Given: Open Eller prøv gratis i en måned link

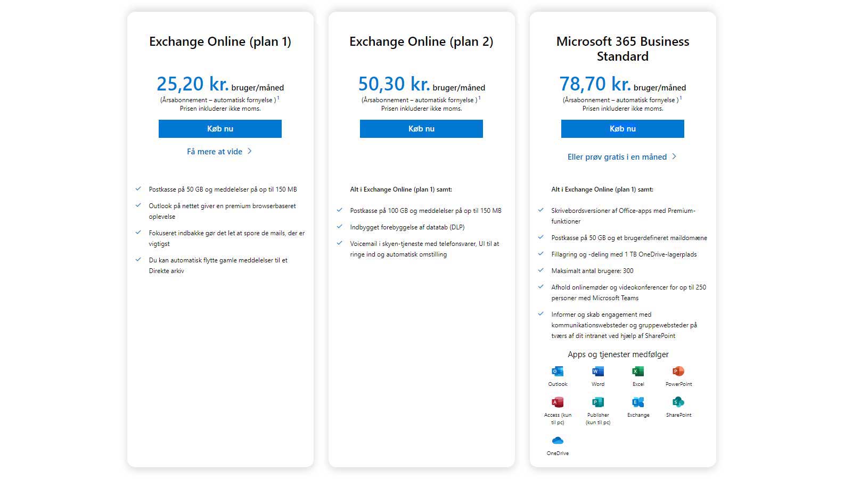Looking at the screenshot, I should [617, 157].
